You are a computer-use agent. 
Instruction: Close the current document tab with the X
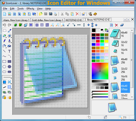(132, 19)
